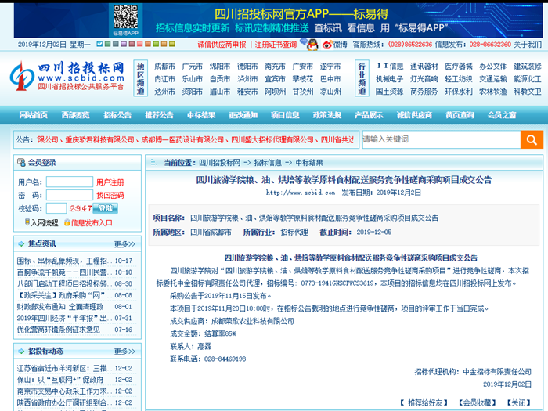The width and height of the screenshot is (548, 411).
Task: Open the Weibo logo icon
Action: 327,45
